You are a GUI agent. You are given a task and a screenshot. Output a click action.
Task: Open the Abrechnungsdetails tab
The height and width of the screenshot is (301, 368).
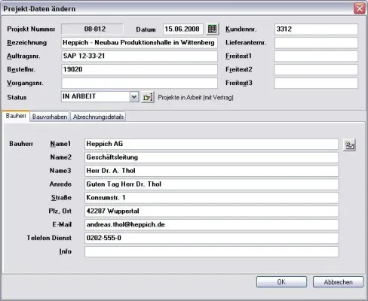98,117
